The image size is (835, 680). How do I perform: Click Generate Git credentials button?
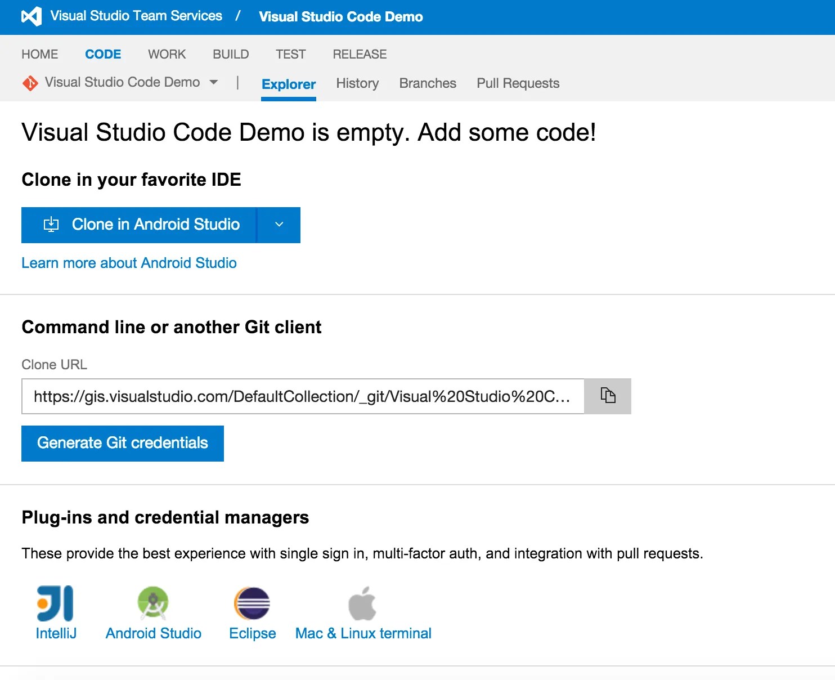(x=123, y=443)
